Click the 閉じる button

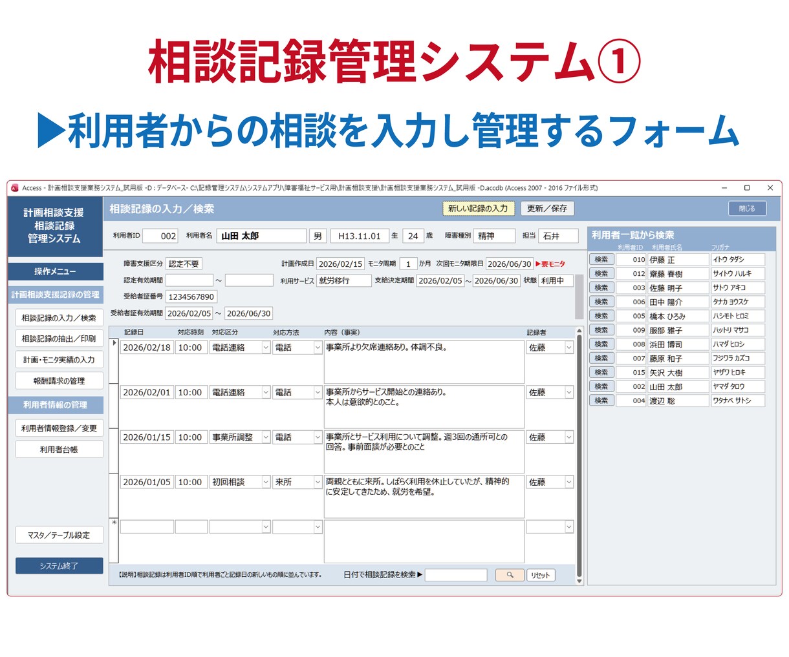pyautogui.click(x=747, y=209)
